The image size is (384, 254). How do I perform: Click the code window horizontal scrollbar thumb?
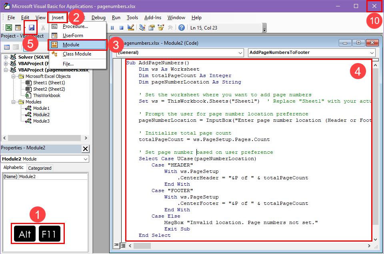pyautogui.click(x=142, y=246)
